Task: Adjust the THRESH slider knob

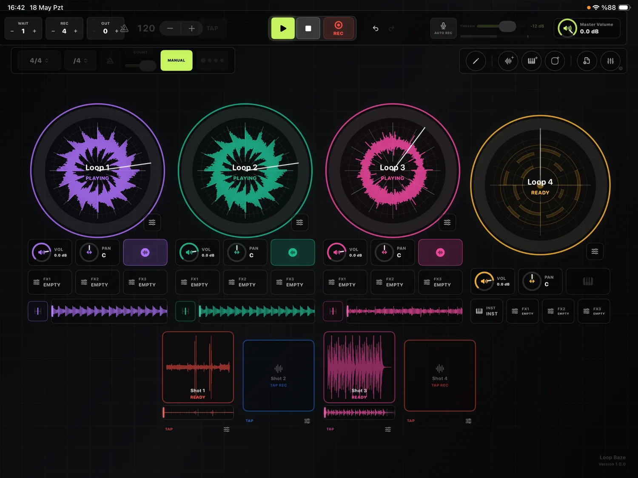Action: pos(507,26)
